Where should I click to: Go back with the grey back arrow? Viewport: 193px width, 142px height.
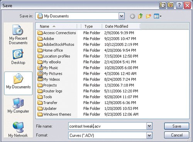pos(132,16)
